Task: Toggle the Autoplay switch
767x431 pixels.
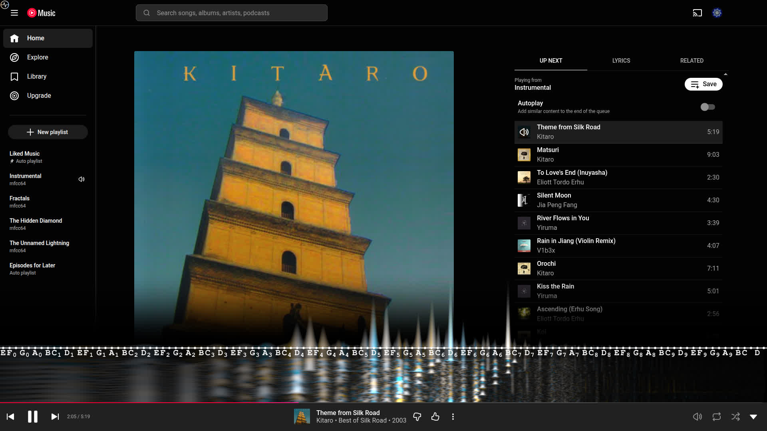Action: (707, 107)
